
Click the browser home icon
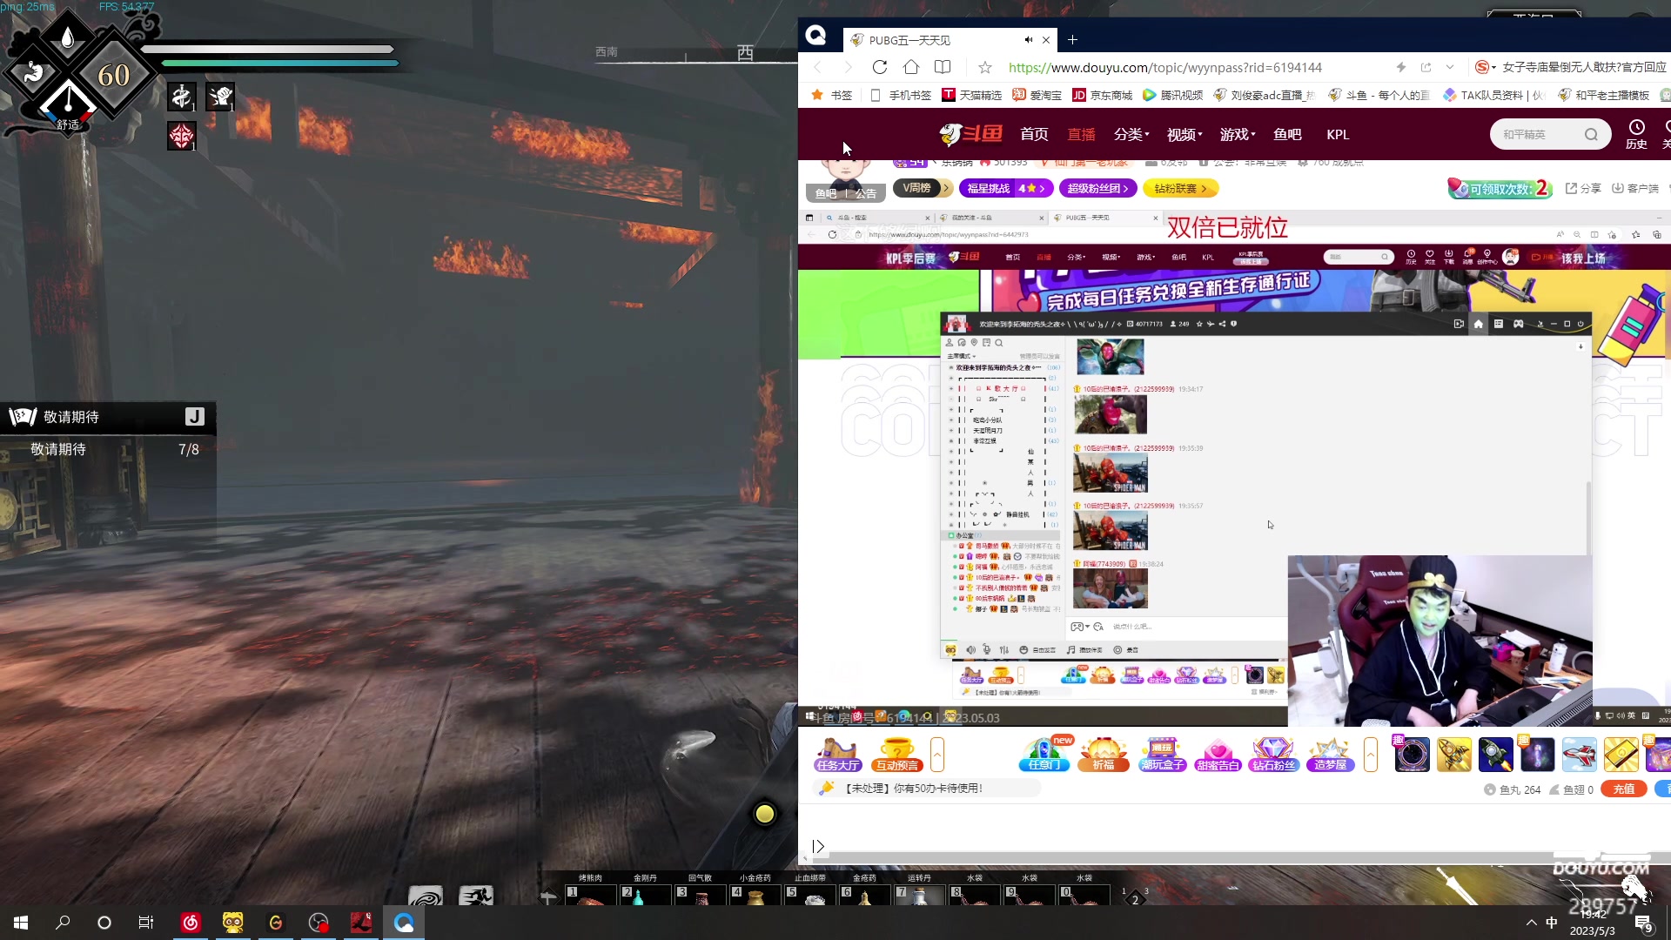[x=911, y=67]
